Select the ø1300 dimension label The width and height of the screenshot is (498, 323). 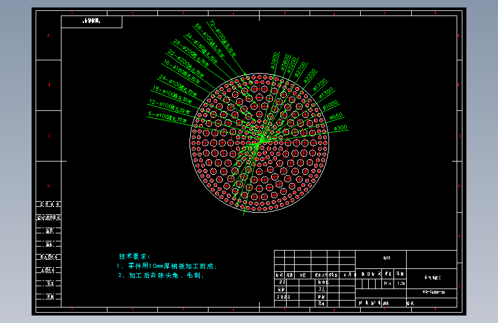pos(326,93)
